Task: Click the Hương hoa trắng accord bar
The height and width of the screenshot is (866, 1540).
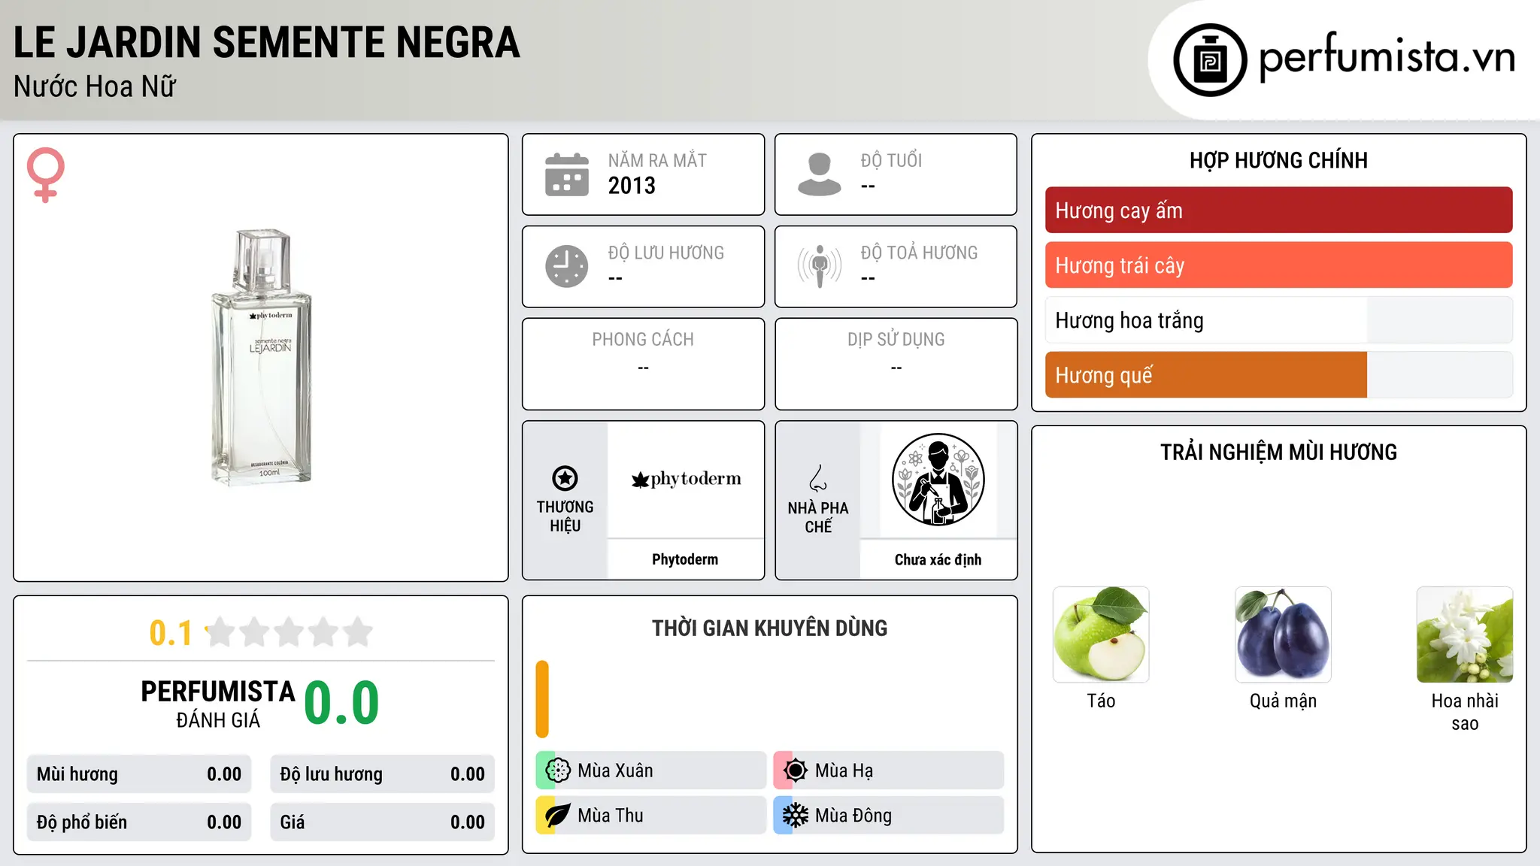Action: 1279,320
